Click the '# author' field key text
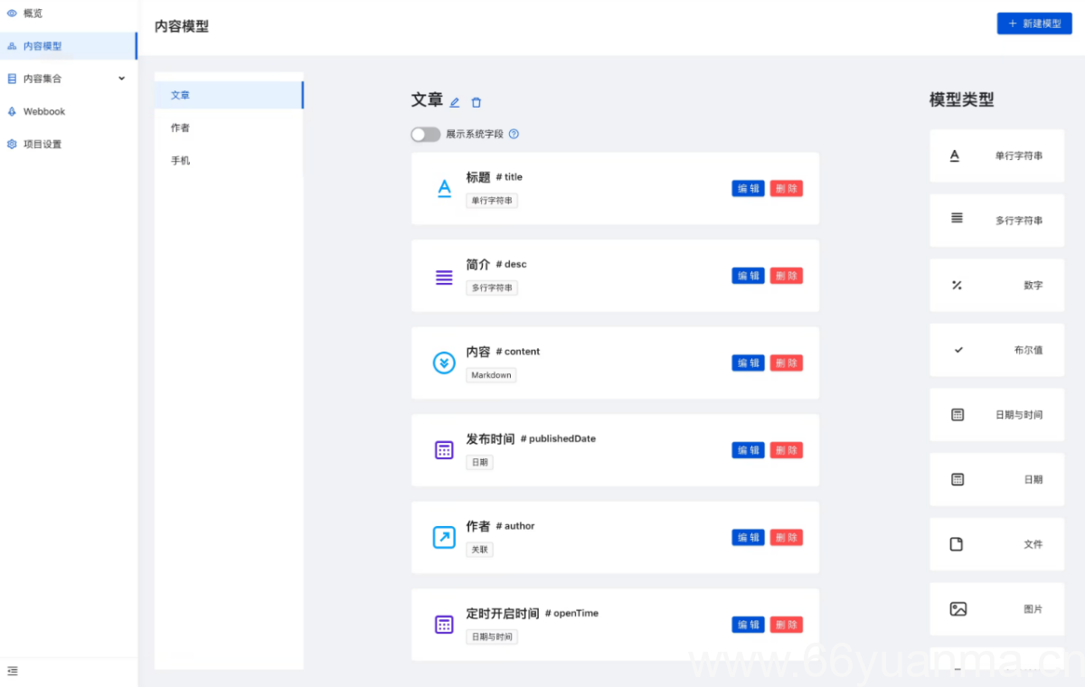 (515, 526)
